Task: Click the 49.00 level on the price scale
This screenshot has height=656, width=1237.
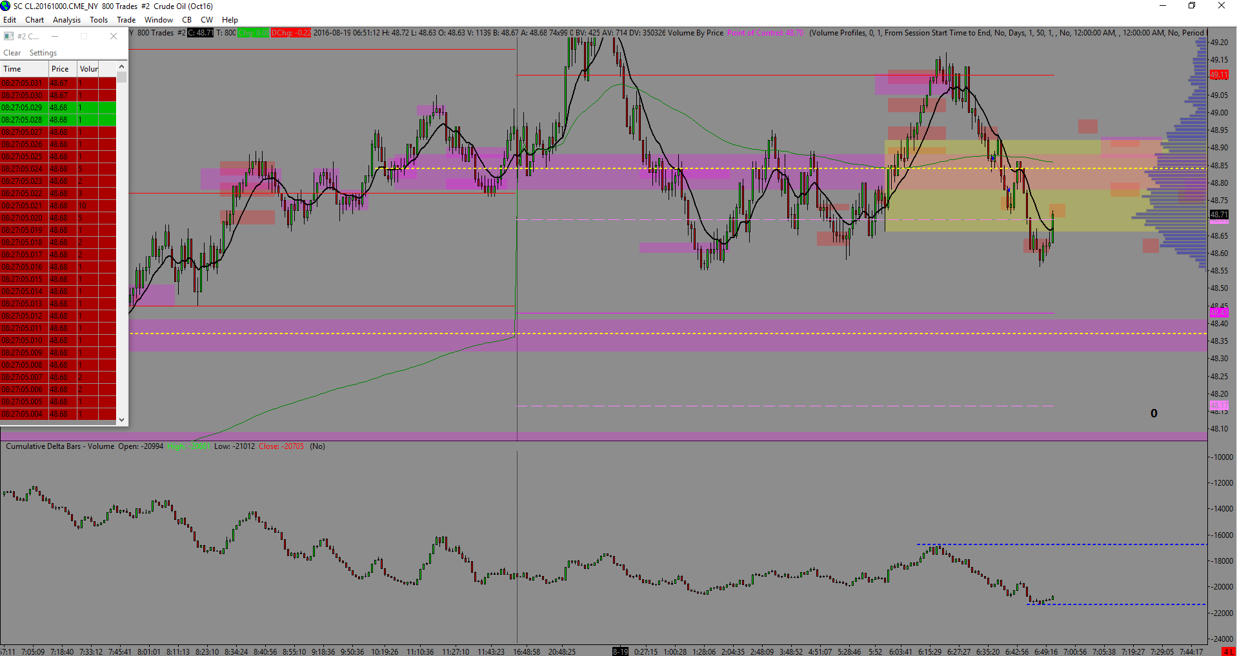Action: (1219, 113)
